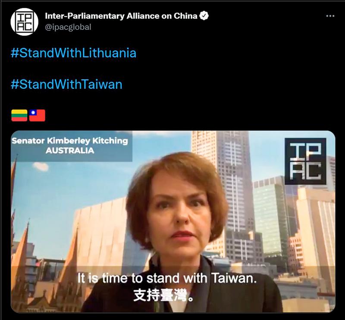Click the English subtitle about Taiwan

click(x=167, y=279)
